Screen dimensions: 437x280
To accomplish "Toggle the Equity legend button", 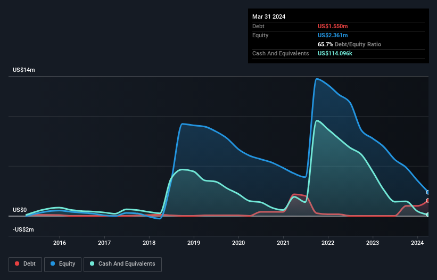I will [63, 264].
